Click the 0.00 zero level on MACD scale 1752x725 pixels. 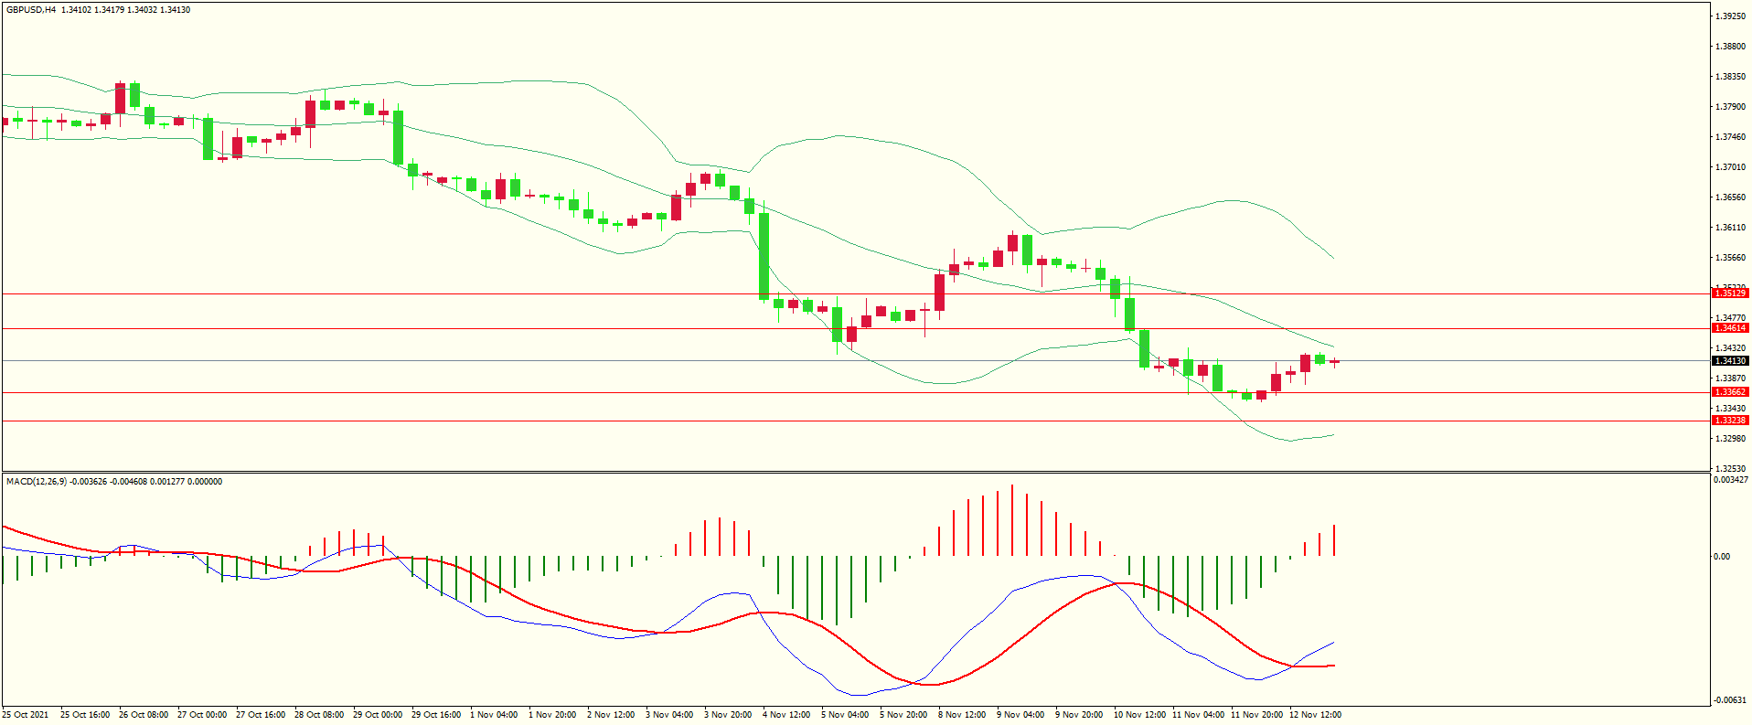click(1722, 557)
